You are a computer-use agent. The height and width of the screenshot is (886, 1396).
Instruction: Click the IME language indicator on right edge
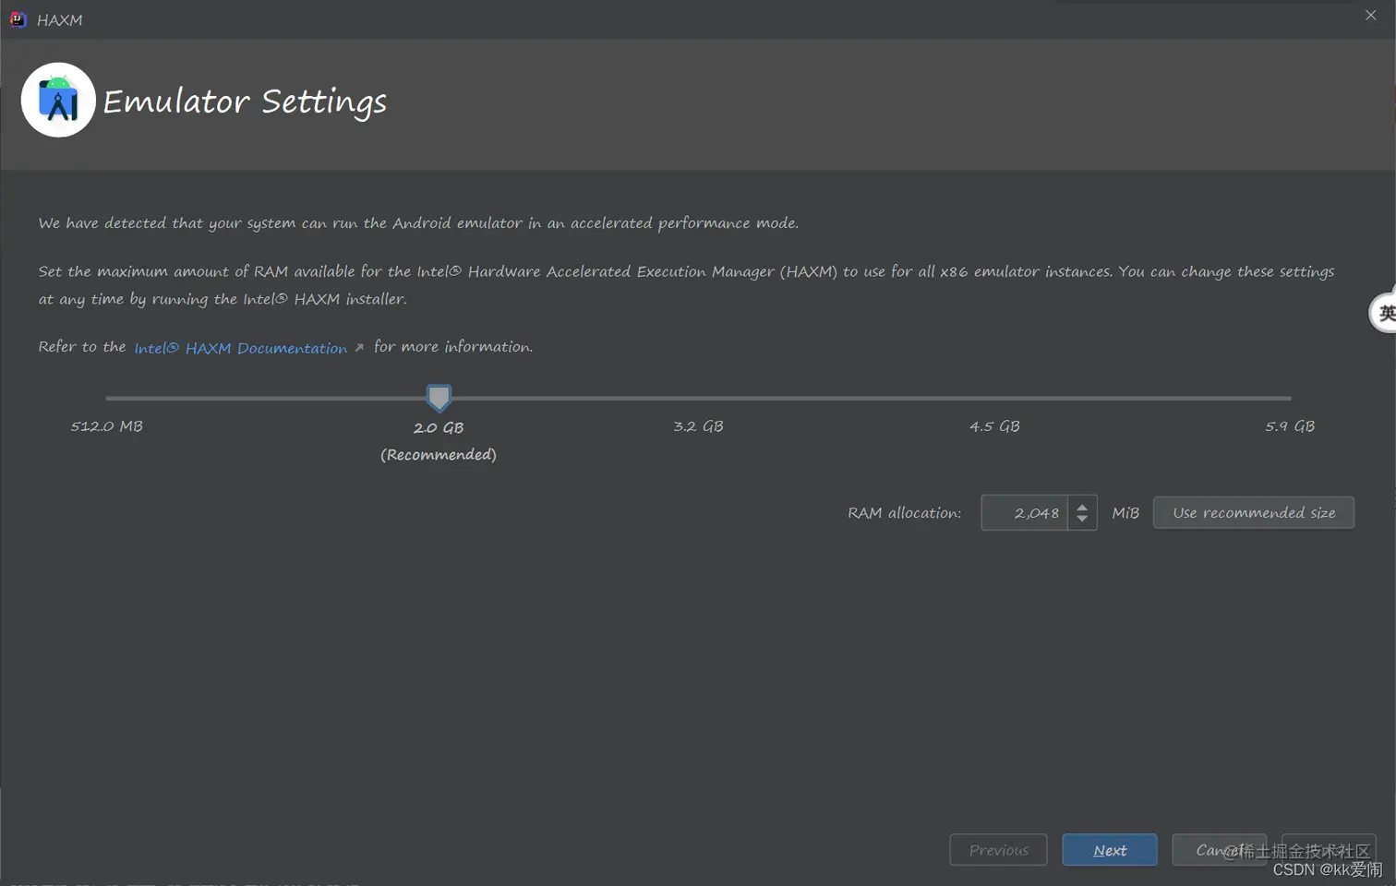(1384, 313)
